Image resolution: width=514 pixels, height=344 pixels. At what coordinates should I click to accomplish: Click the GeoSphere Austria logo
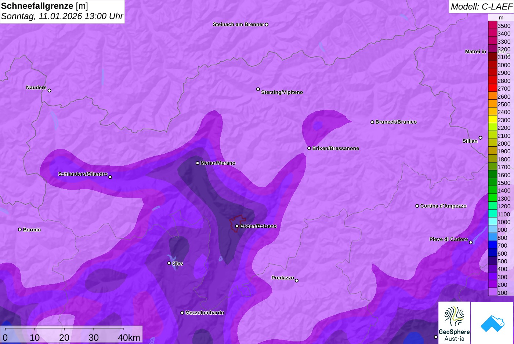coord(454,323)
